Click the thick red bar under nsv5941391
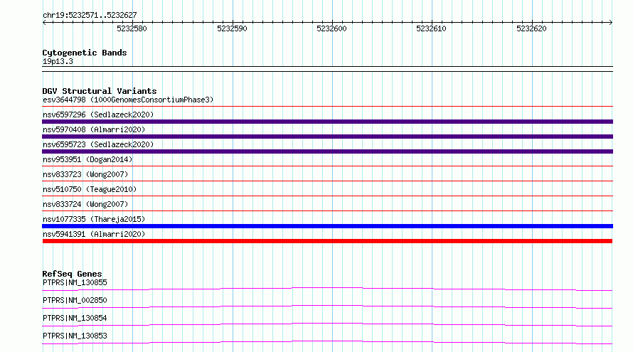This screenshot has height=352, width=633. tap(327, 241)
